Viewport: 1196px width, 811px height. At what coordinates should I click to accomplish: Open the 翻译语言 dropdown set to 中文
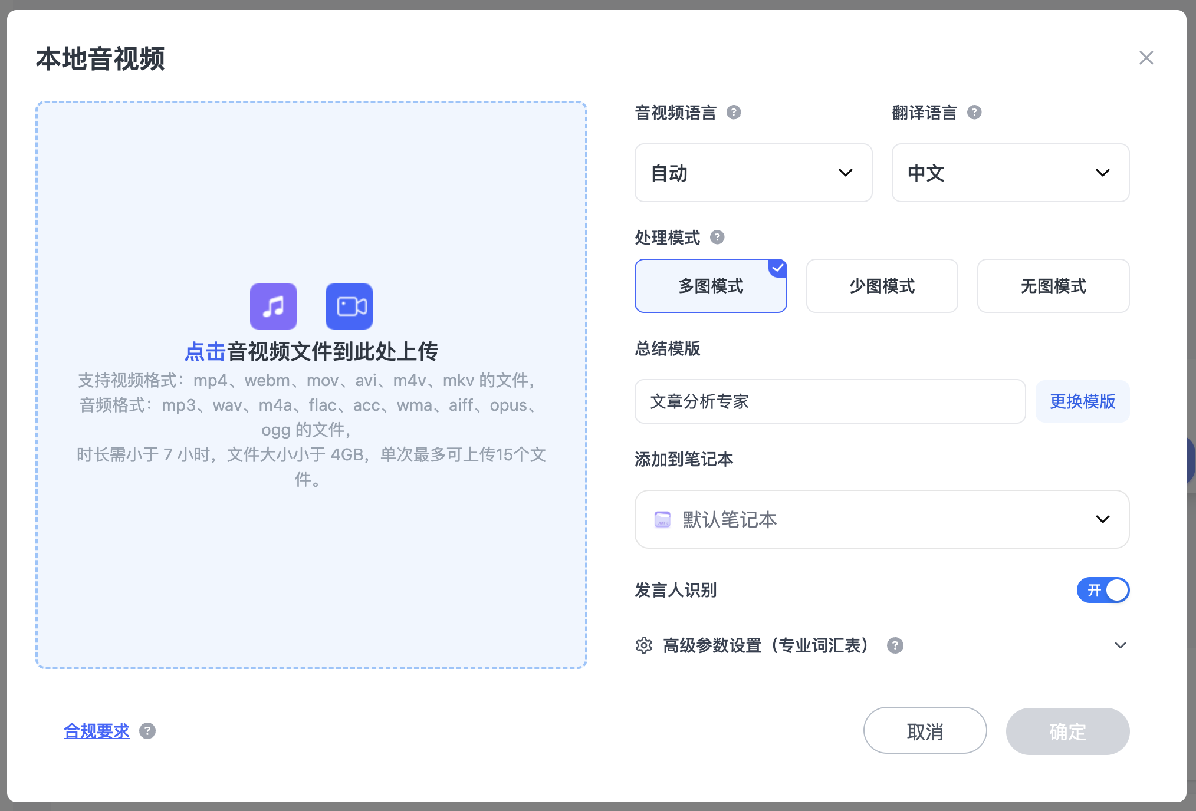click(1010, 173)
